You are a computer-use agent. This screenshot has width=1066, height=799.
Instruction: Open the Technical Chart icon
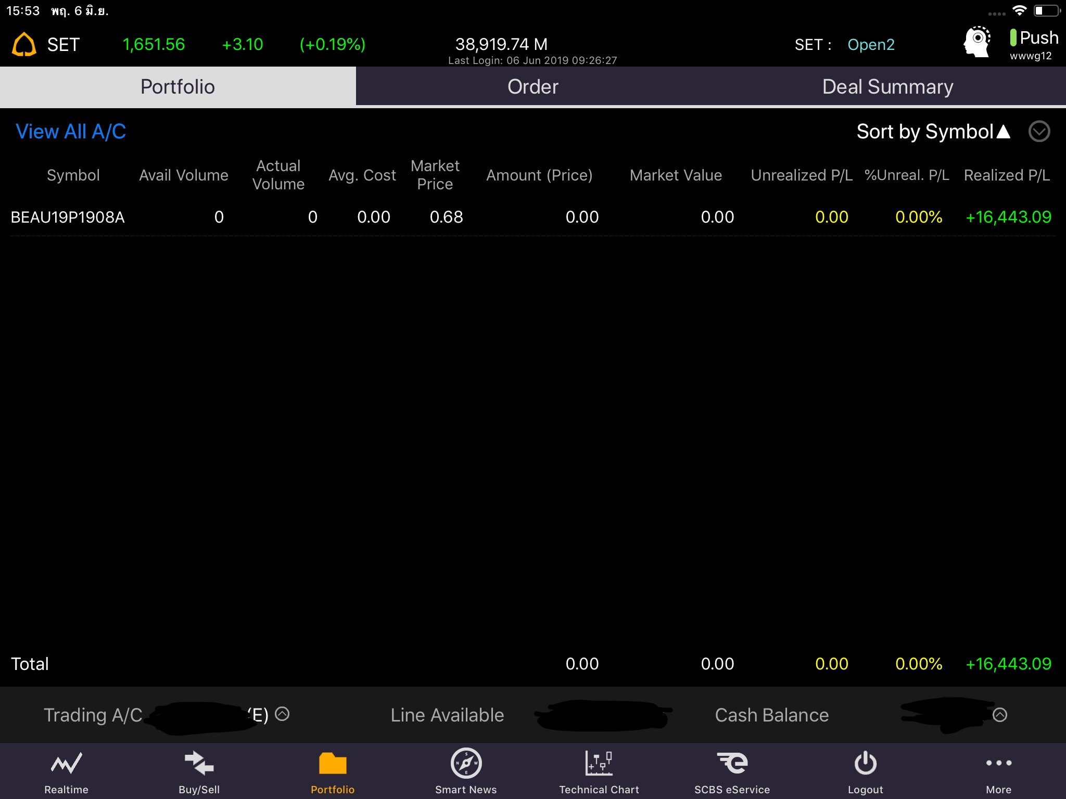tap(599, 764)
